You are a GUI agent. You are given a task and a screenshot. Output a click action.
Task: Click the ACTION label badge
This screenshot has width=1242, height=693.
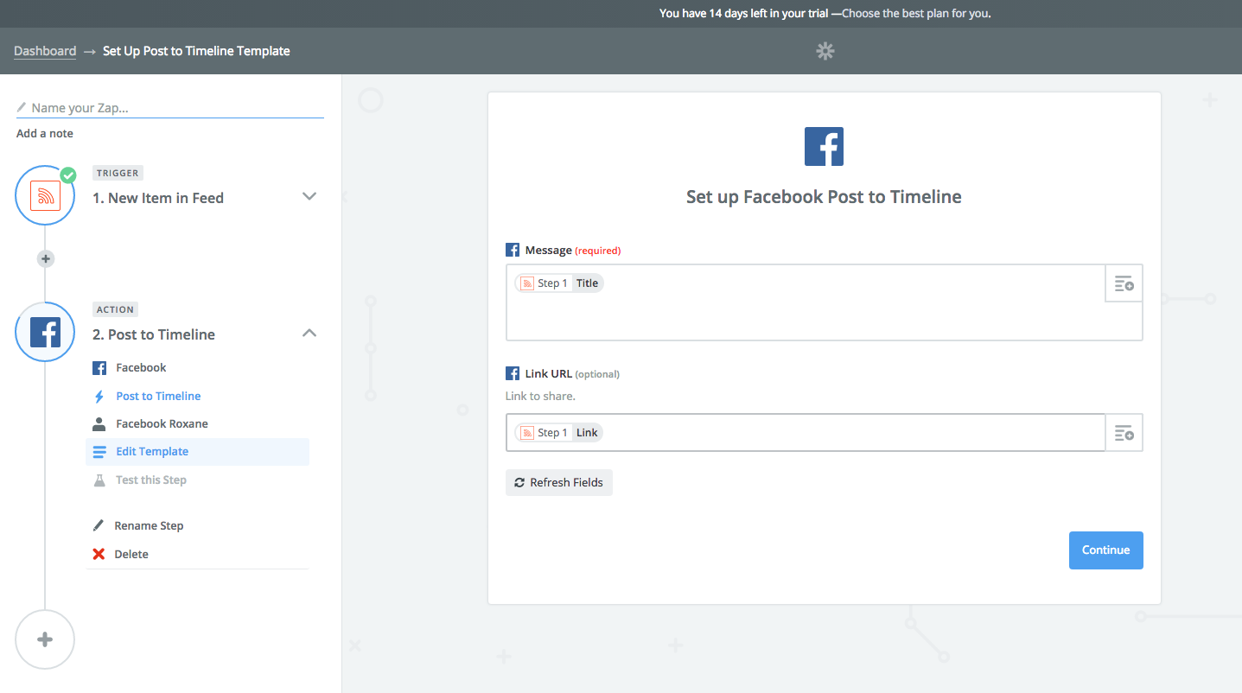pos(116,309)
